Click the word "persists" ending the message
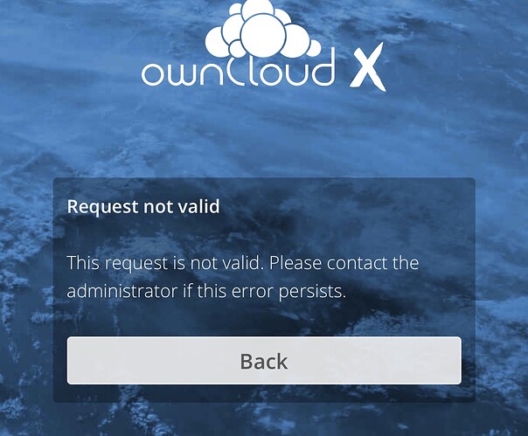Viewport: 528px width, 436px height. tap(312, 292)
